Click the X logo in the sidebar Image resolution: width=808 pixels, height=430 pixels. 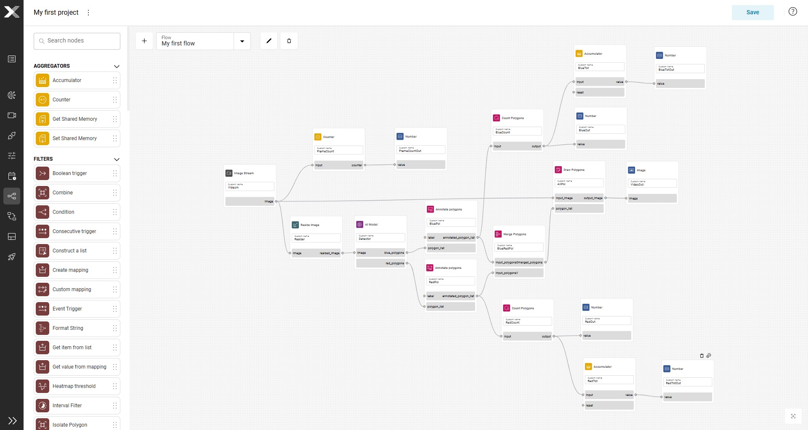point(12,12)
